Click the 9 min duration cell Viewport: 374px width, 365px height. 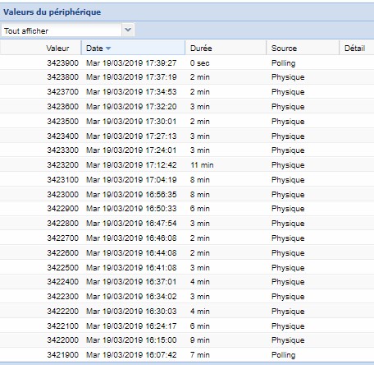(199, 340)
